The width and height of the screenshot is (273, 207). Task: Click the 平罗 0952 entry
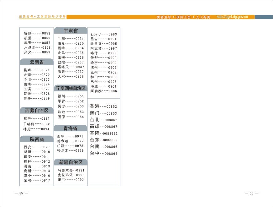(x=71, y=101)
